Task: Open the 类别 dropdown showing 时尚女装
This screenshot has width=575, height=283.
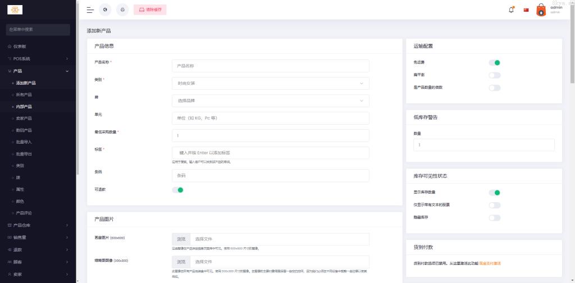Action: (270, 83)
